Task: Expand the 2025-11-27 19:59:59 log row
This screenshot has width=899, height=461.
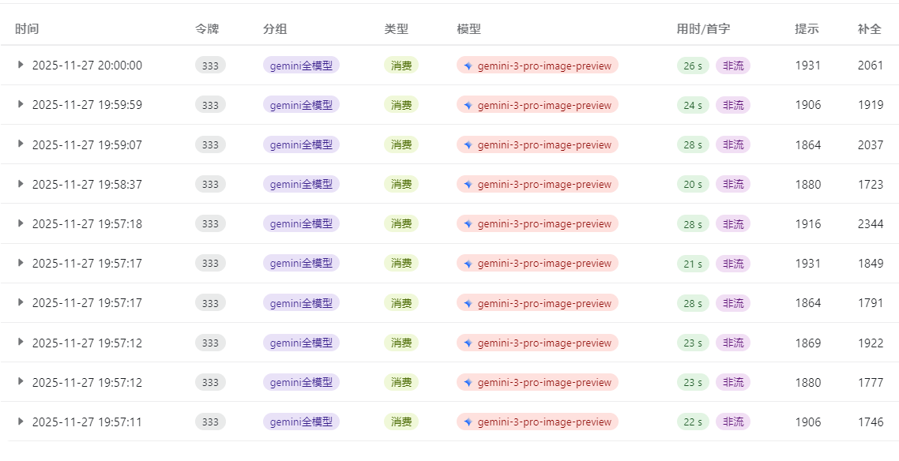Action: click(21, 104)
